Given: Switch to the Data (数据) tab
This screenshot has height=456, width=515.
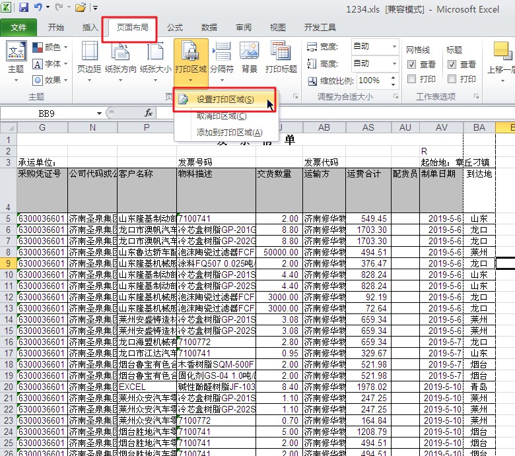Looking at the screenshot, I should 209,28.
